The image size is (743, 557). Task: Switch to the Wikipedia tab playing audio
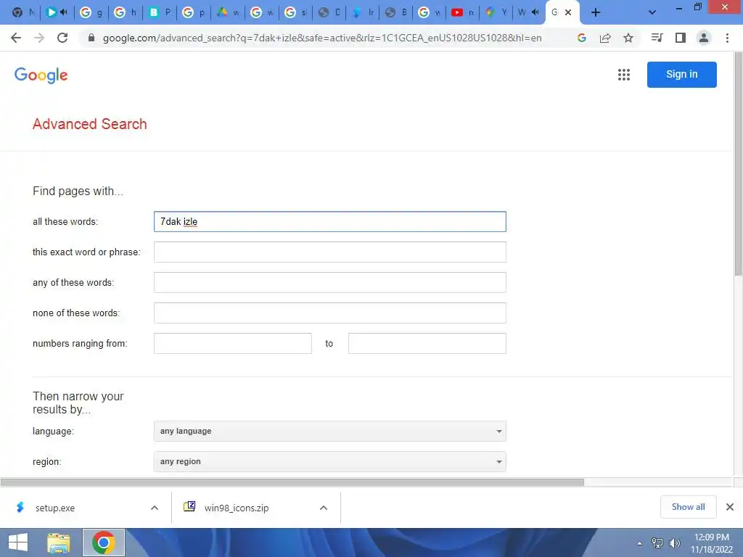(529, 12)
